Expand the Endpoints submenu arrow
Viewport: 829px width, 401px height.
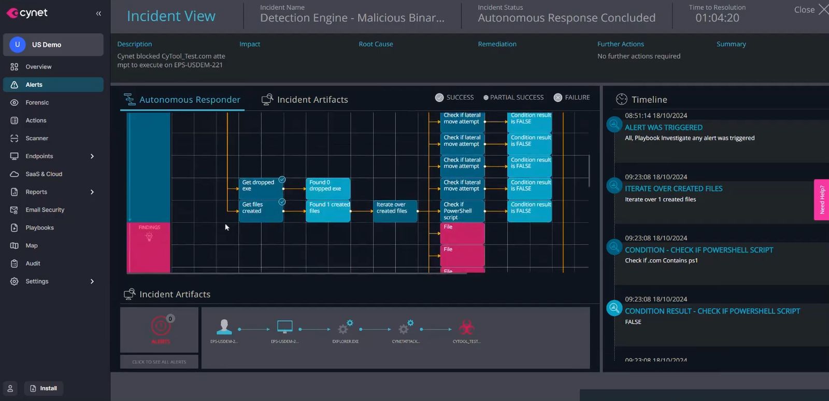pos(92,156)
